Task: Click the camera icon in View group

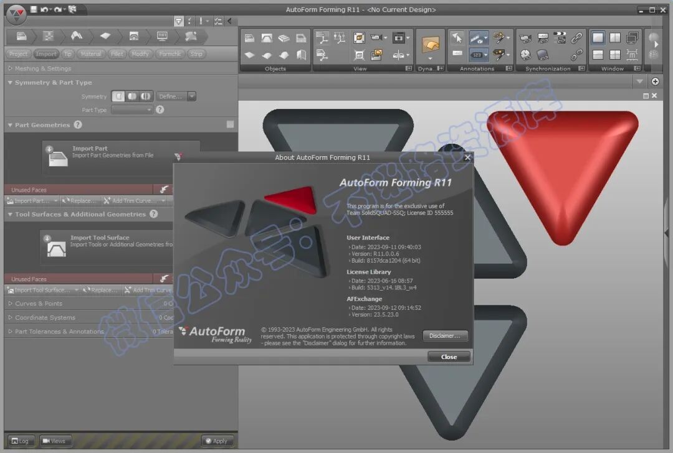Action: [376, 38]
